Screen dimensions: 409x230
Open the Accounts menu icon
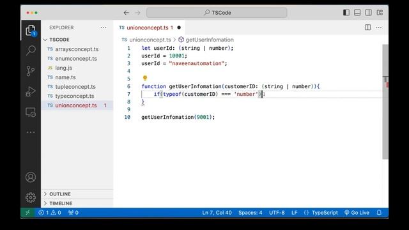point(31,178)
